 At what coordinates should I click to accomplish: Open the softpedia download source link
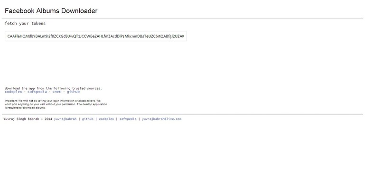point(37,92)
